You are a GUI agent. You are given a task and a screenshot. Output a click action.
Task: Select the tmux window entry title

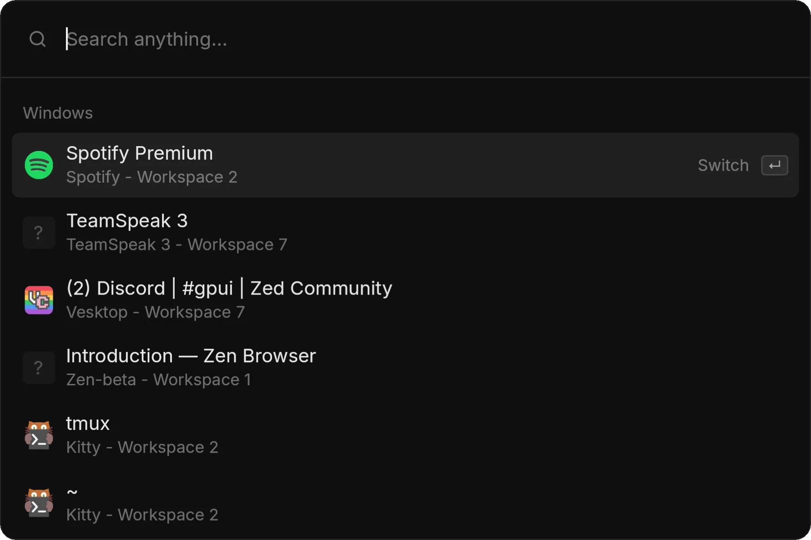click(x=88, y=424)
